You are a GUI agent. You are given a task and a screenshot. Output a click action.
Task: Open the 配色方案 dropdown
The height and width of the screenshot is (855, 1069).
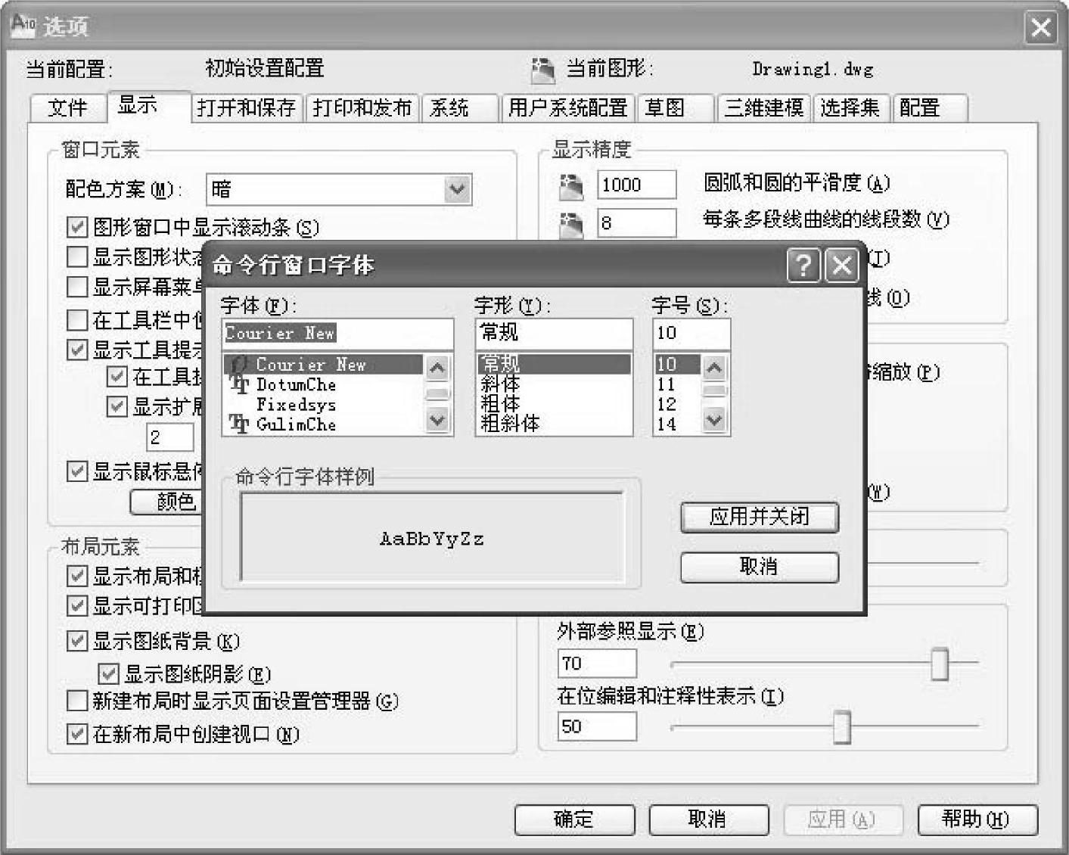(x=457, y=189)
